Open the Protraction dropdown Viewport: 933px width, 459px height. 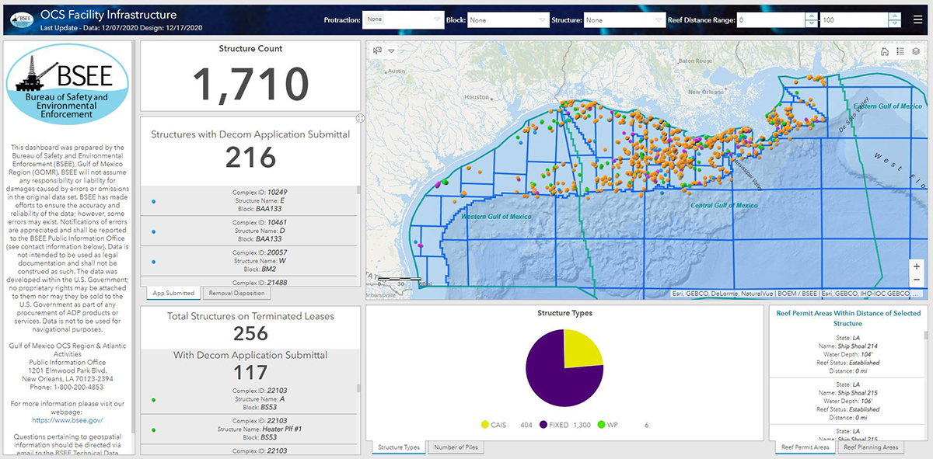coord(402,19)
